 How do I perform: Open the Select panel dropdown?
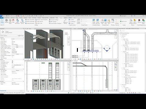click(x=2, y=25)
